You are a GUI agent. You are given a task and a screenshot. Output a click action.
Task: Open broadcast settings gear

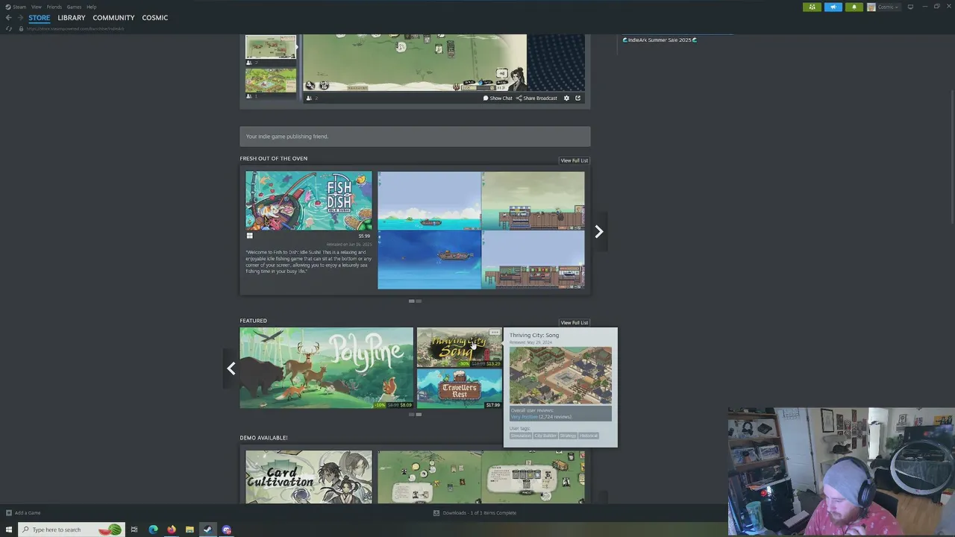(x=566, y=98)
